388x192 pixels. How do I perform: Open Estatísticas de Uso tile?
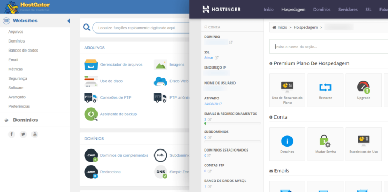click(363, 144)
